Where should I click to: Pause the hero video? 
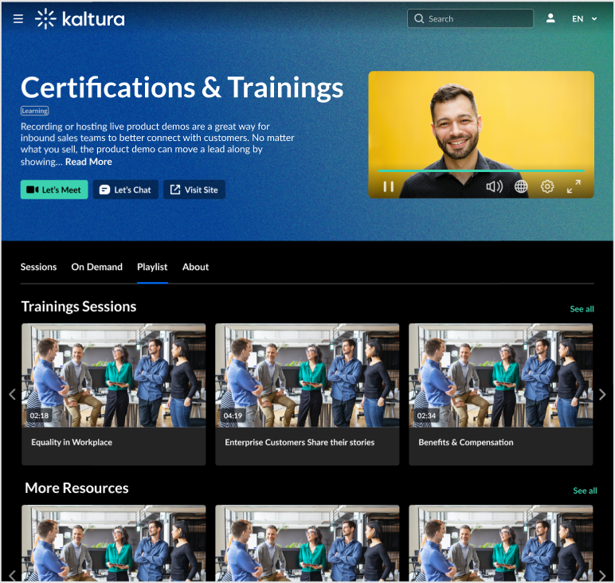coord(388,186)
